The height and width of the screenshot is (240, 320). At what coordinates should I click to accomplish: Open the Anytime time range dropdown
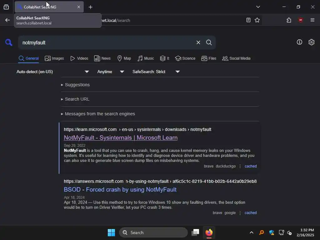point(111,72)
